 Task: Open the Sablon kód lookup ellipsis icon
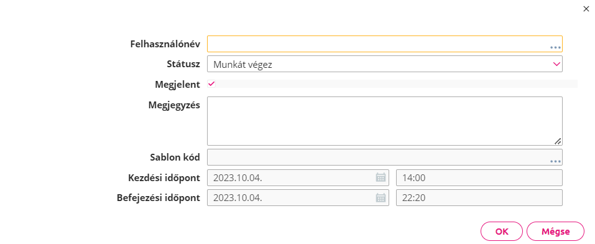[x=555, y=161]
